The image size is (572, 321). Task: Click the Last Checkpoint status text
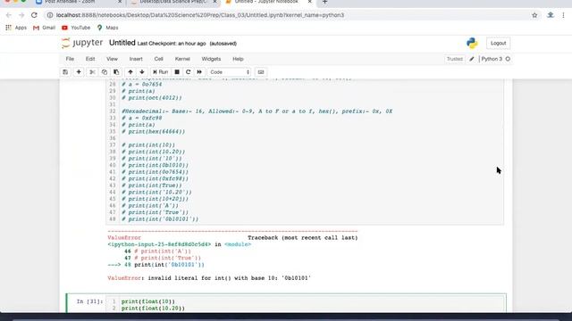[172, 44]
